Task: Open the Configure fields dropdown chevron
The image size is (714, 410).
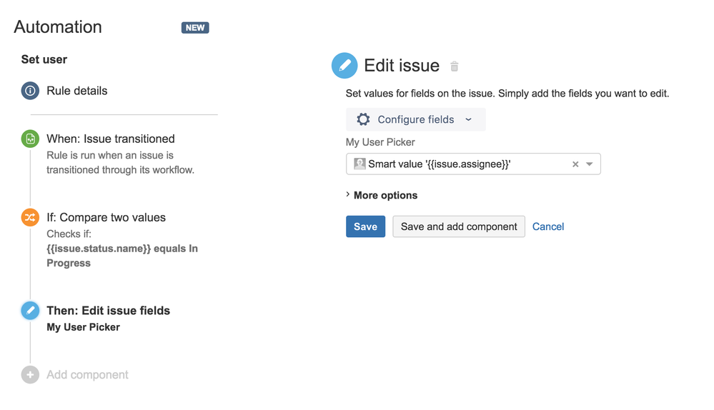Action: click(x=468, y=119)
